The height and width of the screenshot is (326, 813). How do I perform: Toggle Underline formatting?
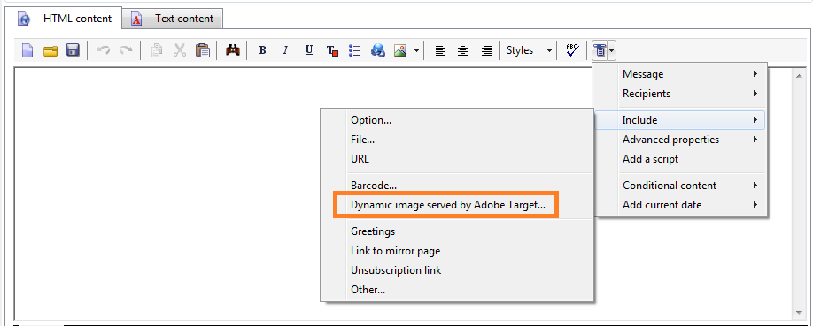coord(309,50)
